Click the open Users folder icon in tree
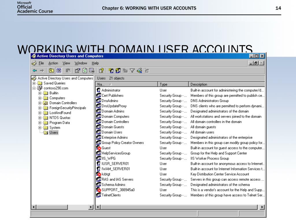296x222 pixels. pos(45,132)
